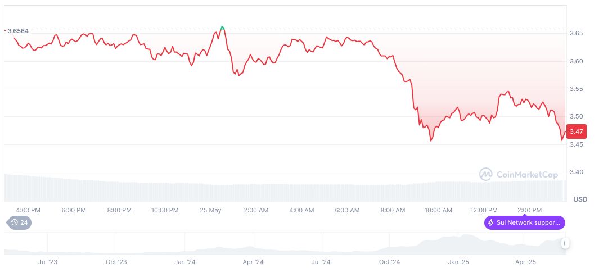This screenshot has width=603, height=268.
Task: Select Oct '24 on the navigator timeline
Action: point(389,262)
